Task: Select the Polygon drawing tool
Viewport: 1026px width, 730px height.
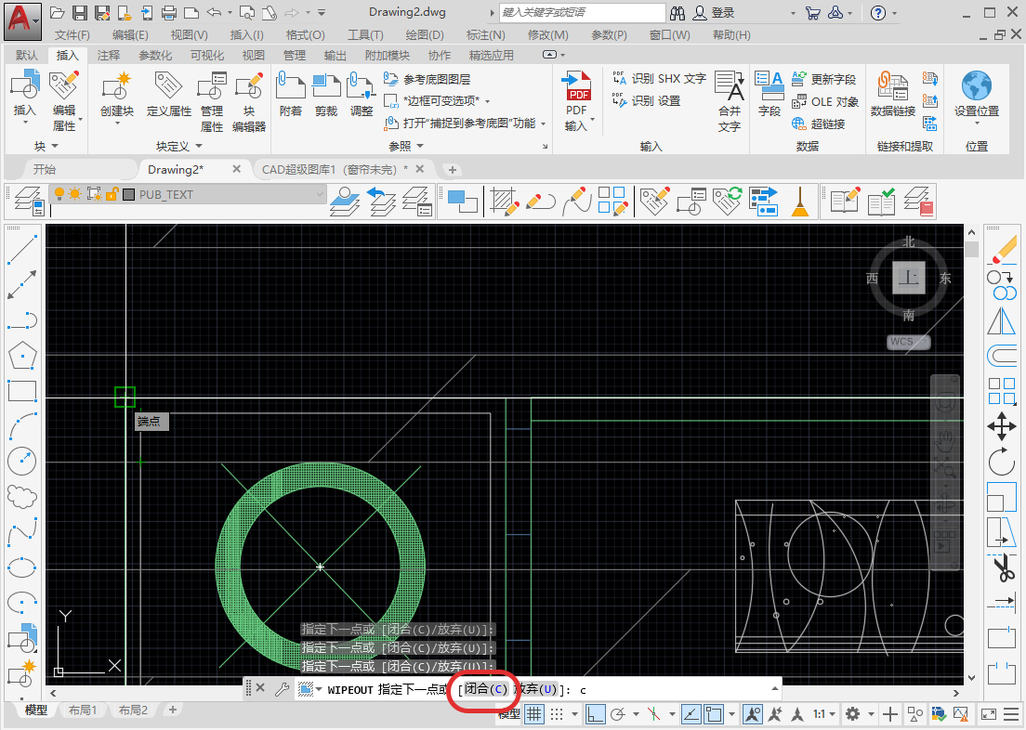Action: (x=21, y=355)
